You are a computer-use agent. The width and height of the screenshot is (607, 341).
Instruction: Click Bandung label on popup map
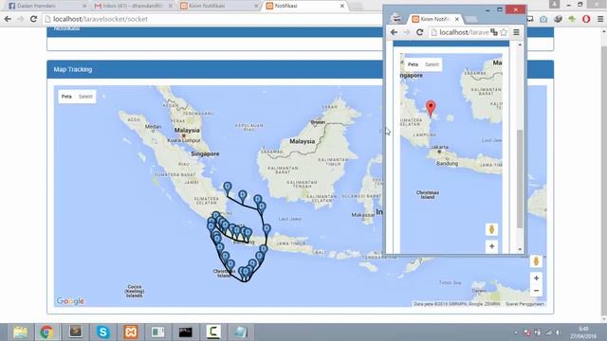[447, 164]
